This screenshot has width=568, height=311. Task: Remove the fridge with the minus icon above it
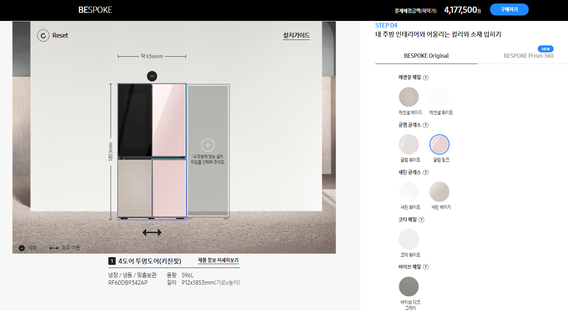click(152, 76)
